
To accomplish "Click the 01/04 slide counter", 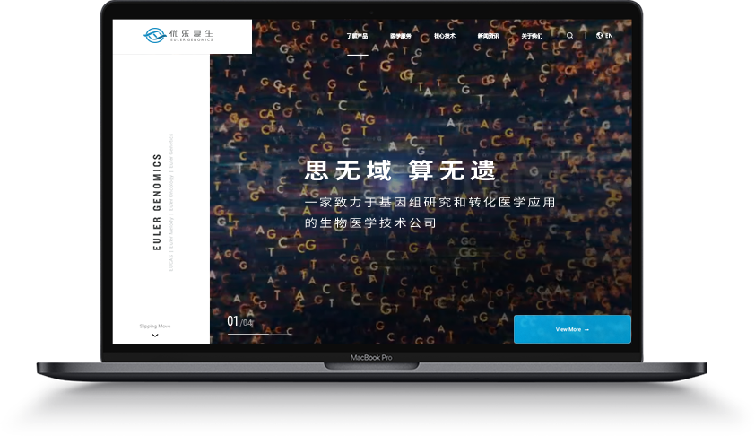I will point(239,322).
